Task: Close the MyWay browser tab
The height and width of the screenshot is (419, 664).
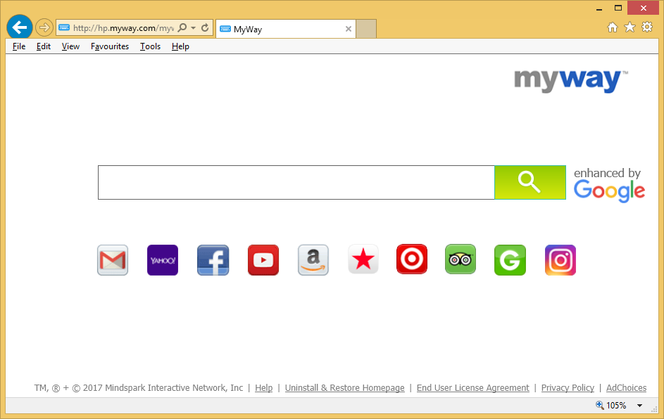Action: coord(348,29)
